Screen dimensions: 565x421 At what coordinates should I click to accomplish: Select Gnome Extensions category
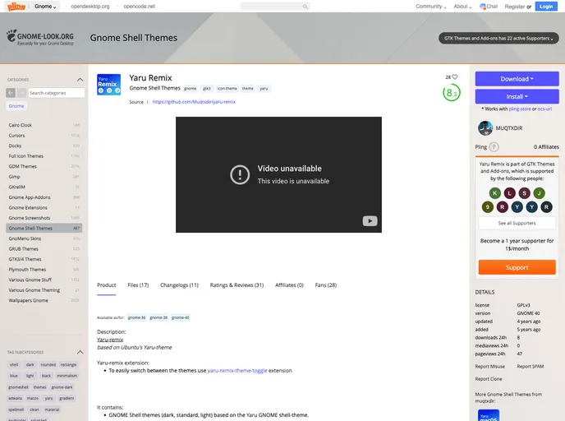tap(44, 208)
